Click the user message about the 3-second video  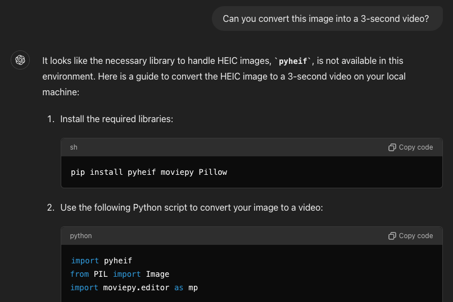click(325, 18)
